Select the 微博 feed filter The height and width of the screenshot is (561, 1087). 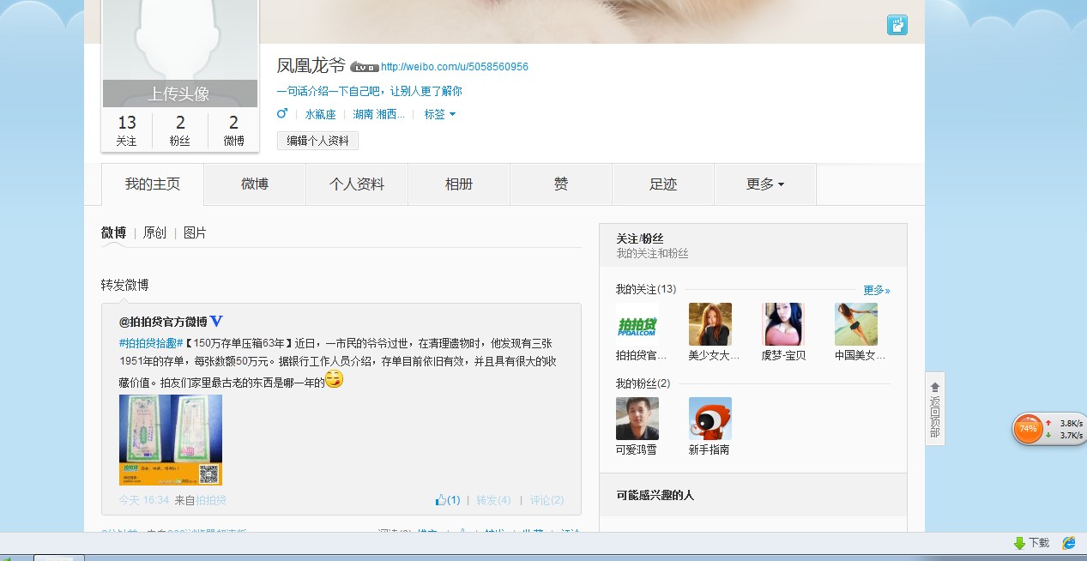pos(113,232)
